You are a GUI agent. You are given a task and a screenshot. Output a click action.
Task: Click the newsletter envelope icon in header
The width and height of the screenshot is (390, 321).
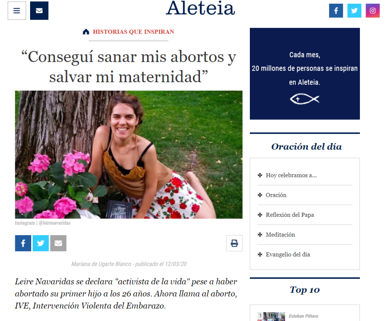pyautogui.click(x=39, y=11)
